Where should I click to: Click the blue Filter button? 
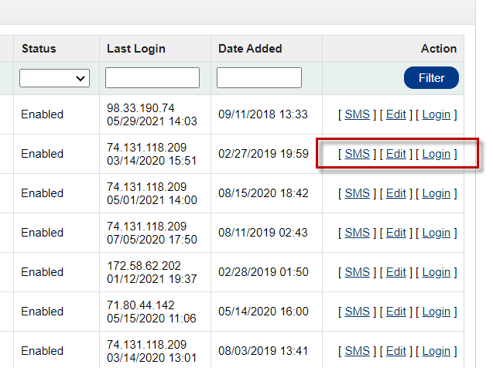431,78
